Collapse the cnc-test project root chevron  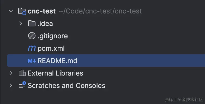pos(11,11)
